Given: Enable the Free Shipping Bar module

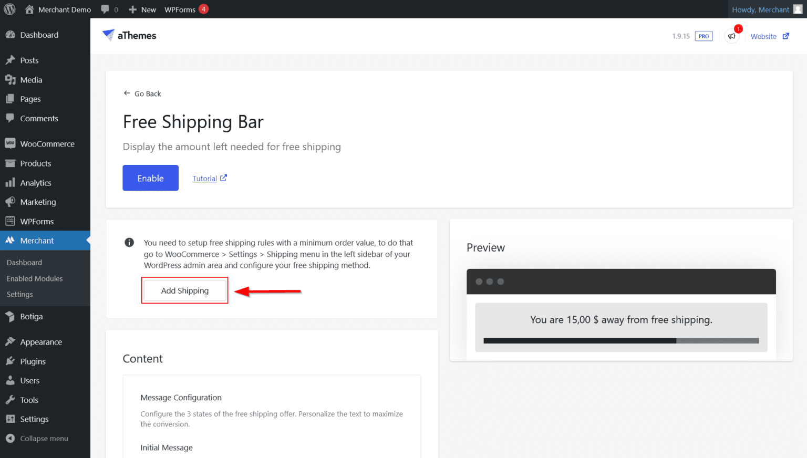Looking at the screenshot, I should click(150, 178).
